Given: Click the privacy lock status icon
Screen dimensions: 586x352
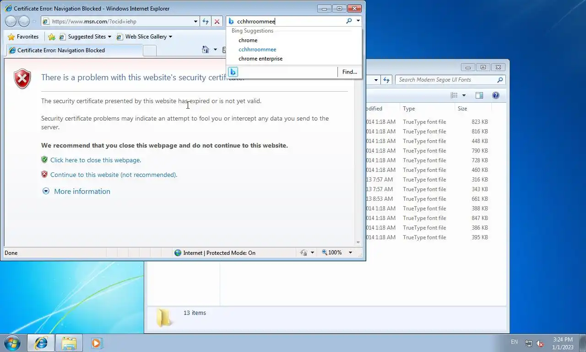Looking at the screenshot, I should (304, 253).
